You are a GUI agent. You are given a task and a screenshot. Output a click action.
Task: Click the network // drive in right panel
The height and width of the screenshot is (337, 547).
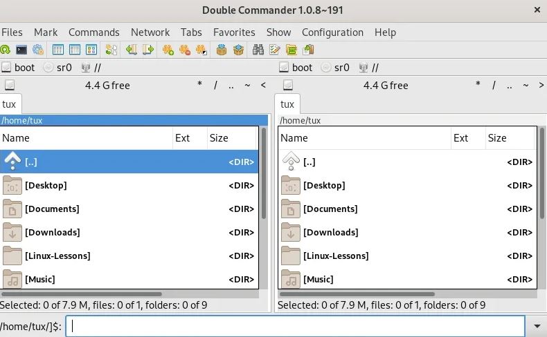(x=369, y=68)
